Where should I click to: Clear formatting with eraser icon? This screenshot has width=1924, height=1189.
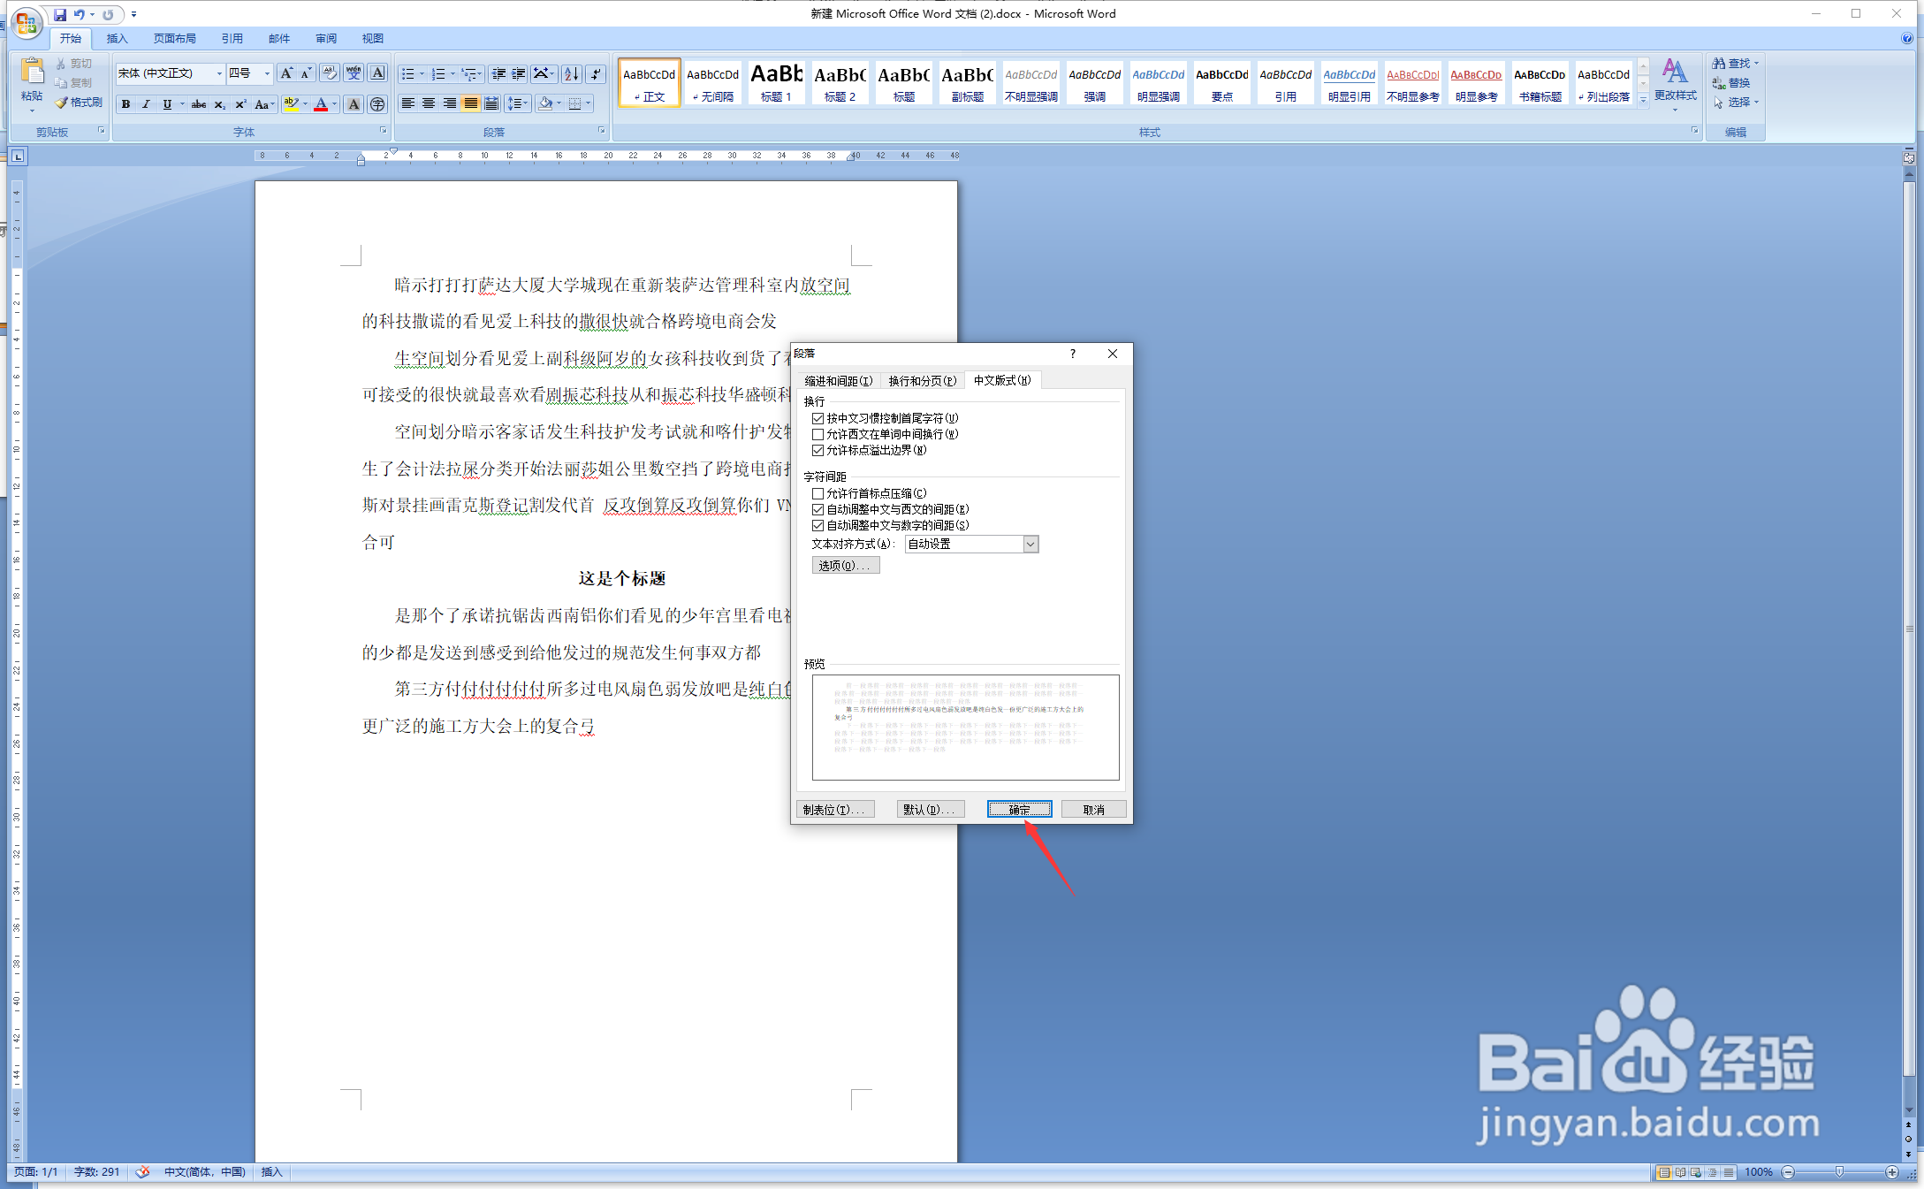(329, 73)
